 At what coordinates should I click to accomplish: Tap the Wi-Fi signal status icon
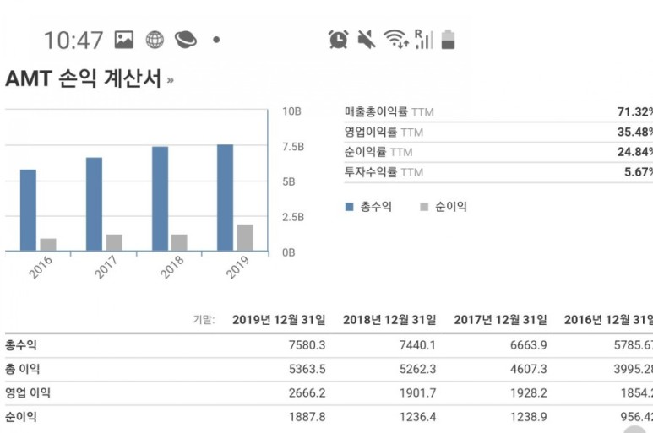coord(396,39)
